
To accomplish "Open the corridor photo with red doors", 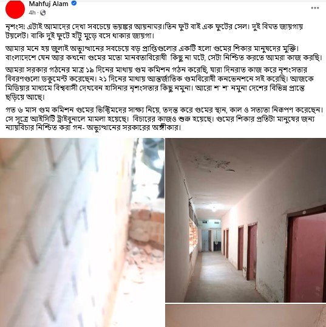I will click(246, 220).
